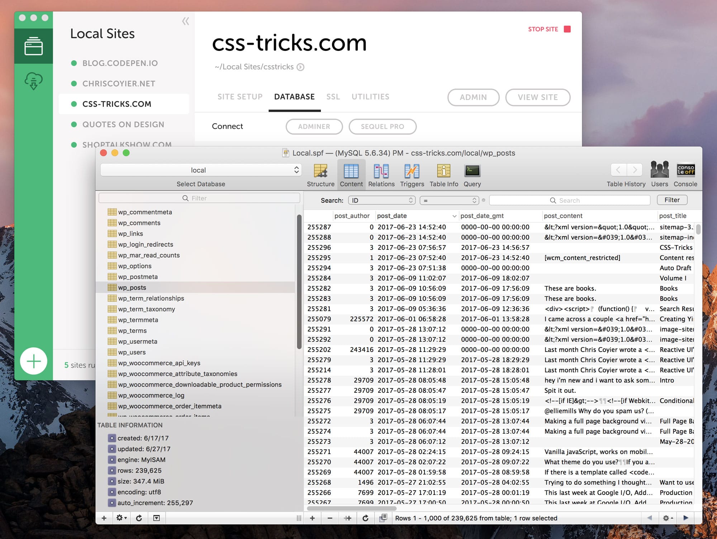
Task: Go to the previous page of rows
Action: (649, 518)
